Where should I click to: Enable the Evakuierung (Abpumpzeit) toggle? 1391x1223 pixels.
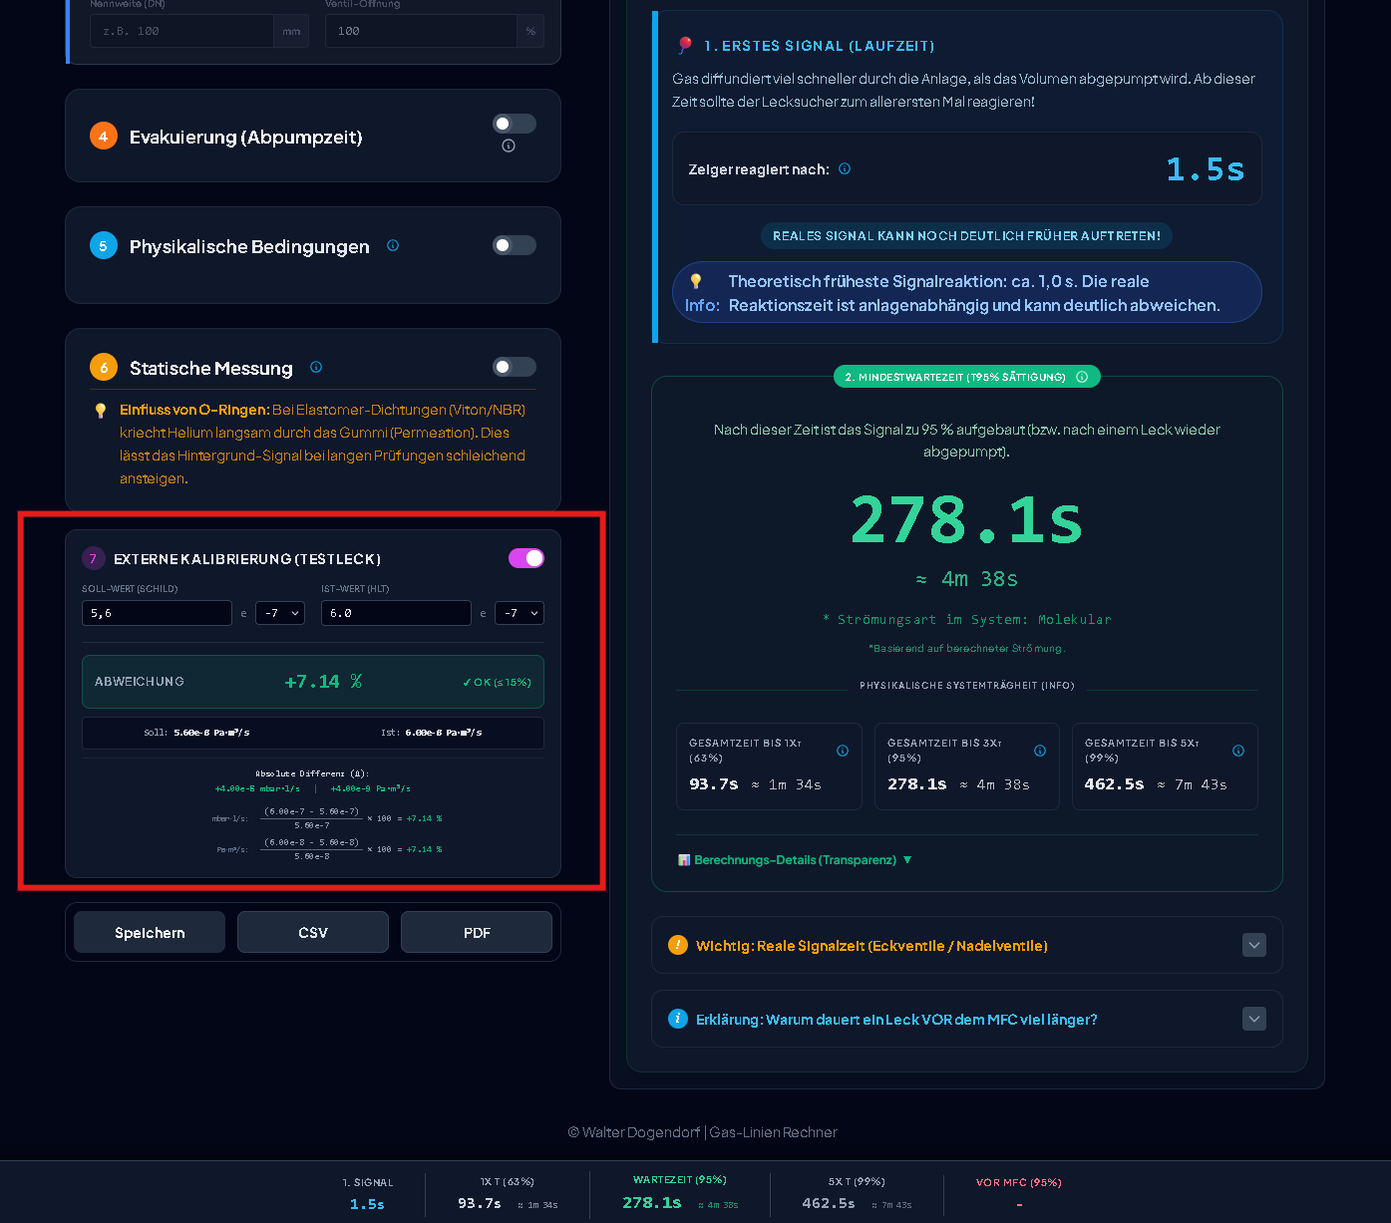515,124
